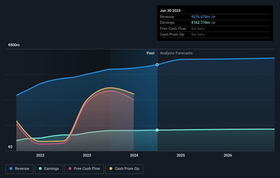Toggle the Cash From Op legend button
The image size is (280, 178).
[x=124, y=169]
